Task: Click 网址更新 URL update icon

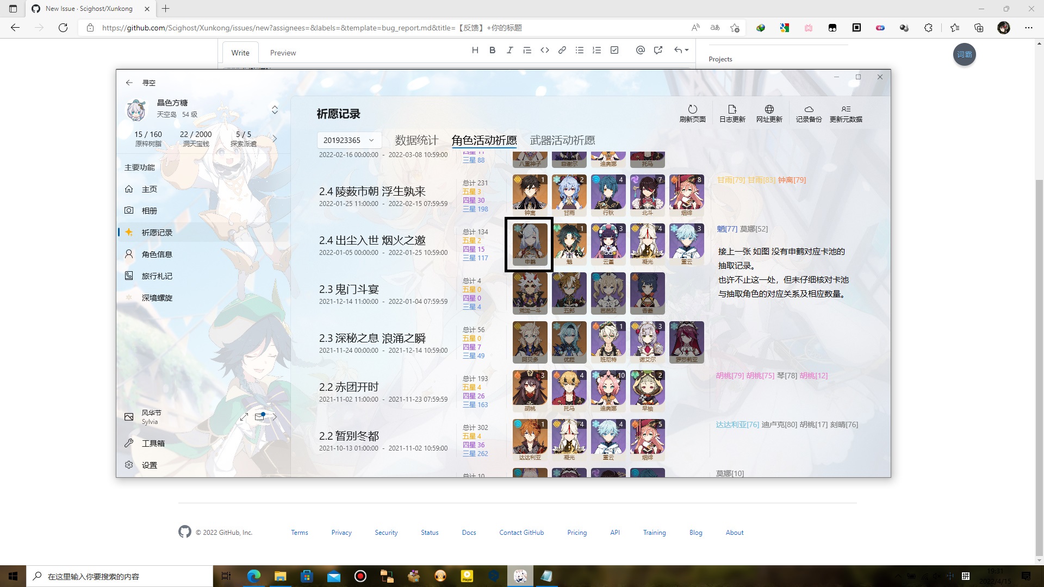Action: click(x=769, y=113)
